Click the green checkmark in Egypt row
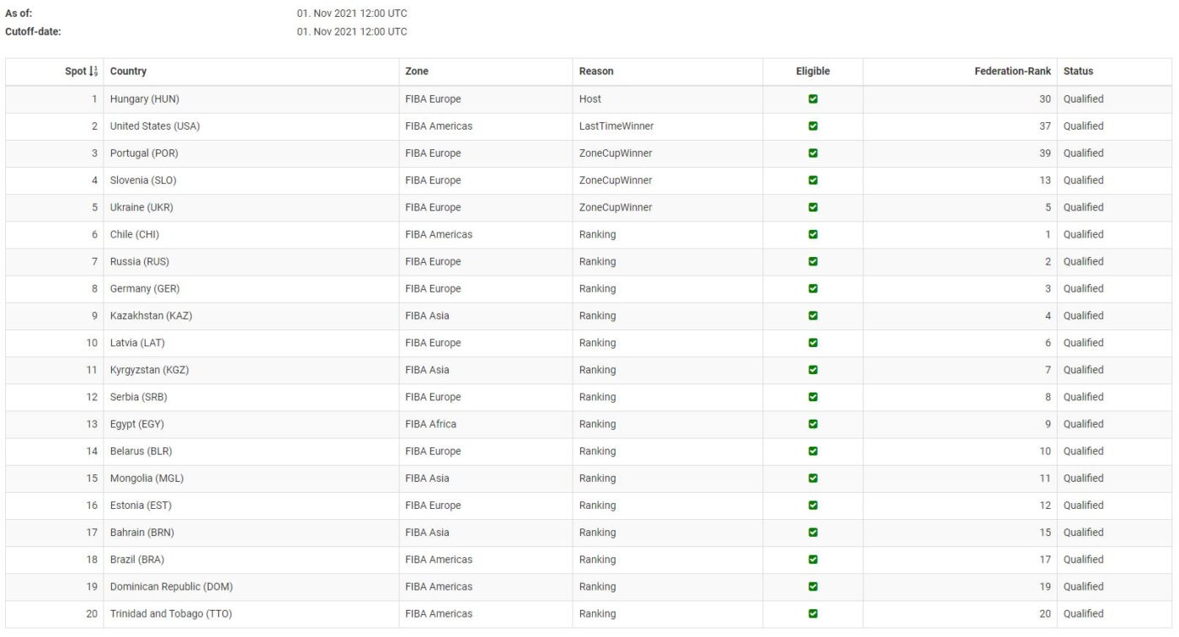This screenshot has height=637, width=1179. tap(813, 424)
